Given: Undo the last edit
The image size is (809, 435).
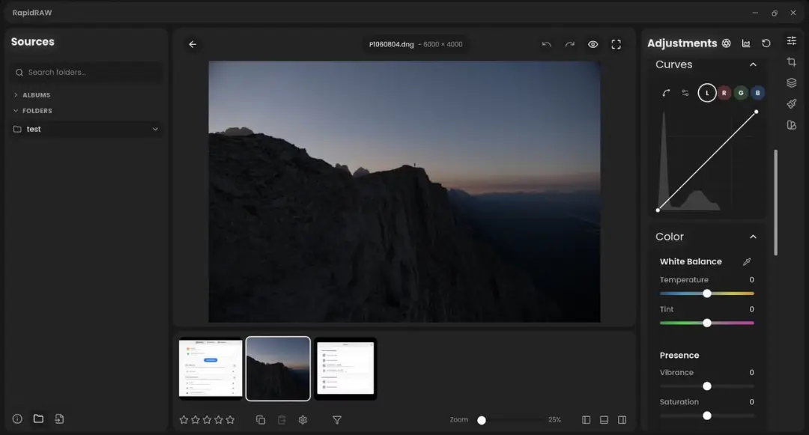Looking at the screenshot, I should pyautogui.click(x=546, y=44).
